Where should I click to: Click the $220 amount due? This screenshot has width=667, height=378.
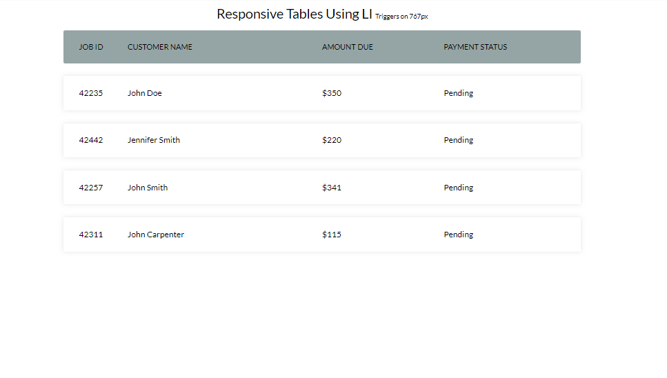332,140
